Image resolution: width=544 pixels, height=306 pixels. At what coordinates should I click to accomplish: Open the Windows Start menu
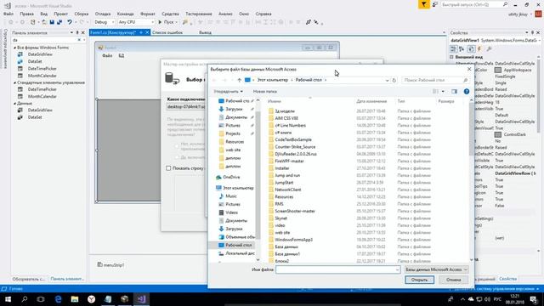tap(8, 299)
